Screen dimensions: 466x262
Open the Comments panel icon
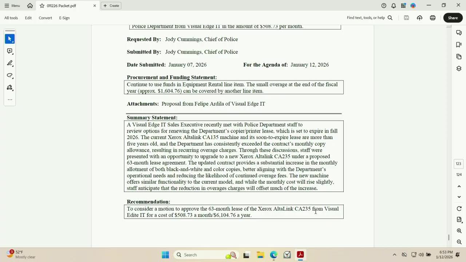tap(459, 33)
